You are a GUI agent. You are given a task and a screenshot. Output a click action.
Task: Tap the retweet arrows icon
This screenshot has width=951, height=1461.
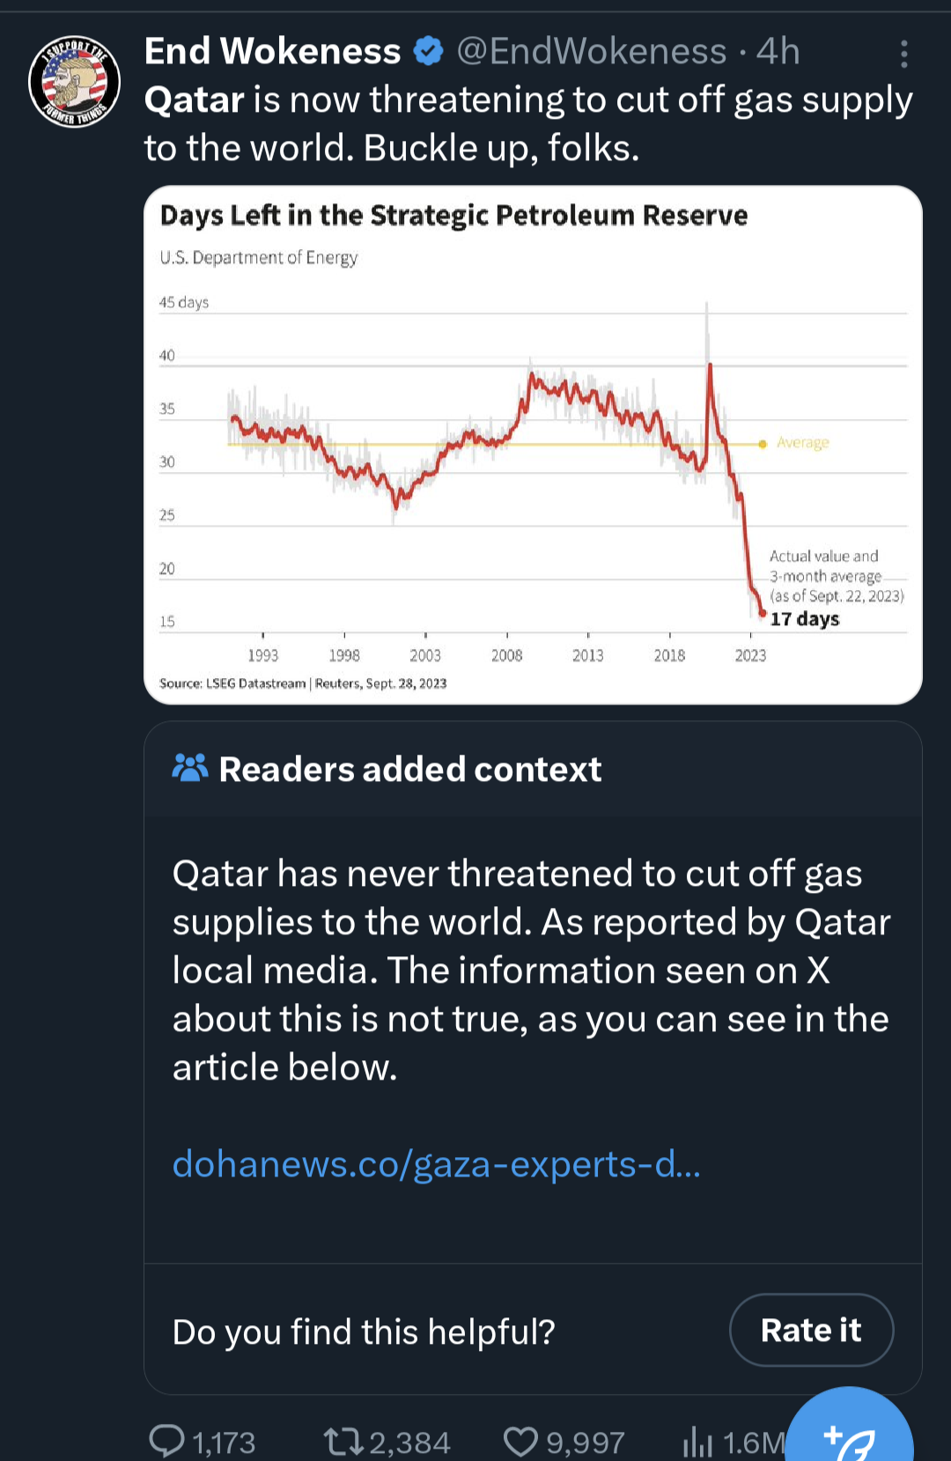343,1442
